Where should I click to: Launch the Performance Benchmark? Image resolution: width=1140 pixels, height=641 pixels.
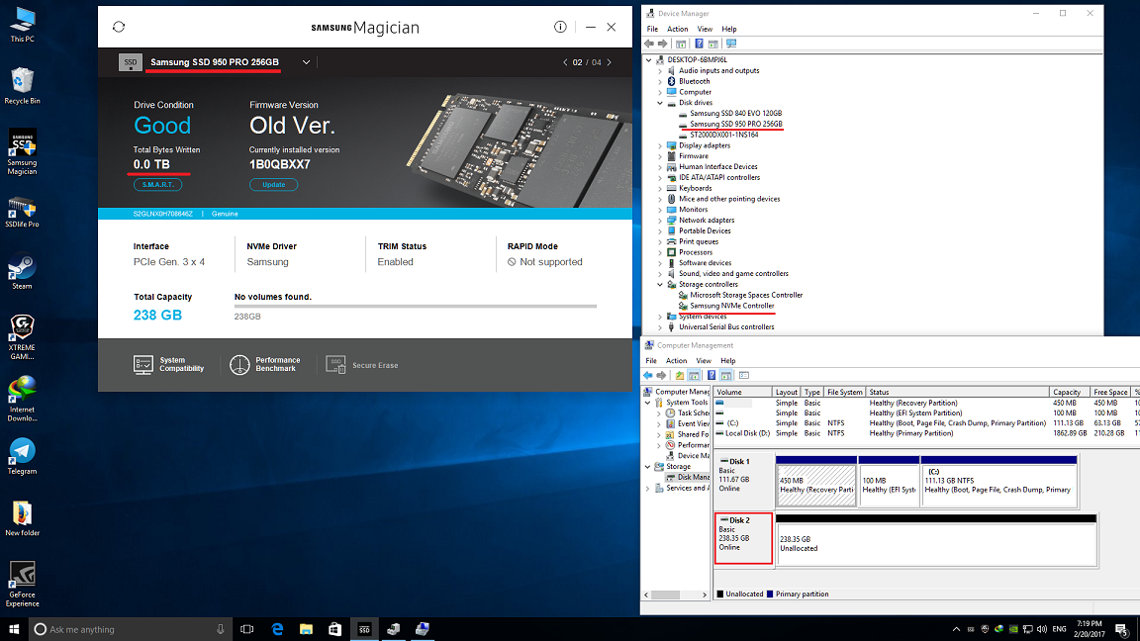point(265,365)
